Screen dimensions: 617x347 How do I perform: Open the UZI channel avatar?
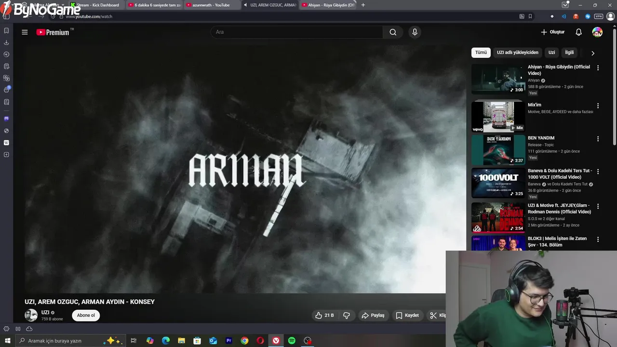(31, 315)
